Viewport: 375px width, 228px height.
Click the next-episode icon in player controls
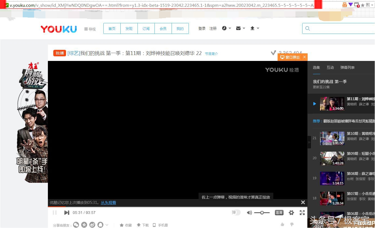click(67, 213)
